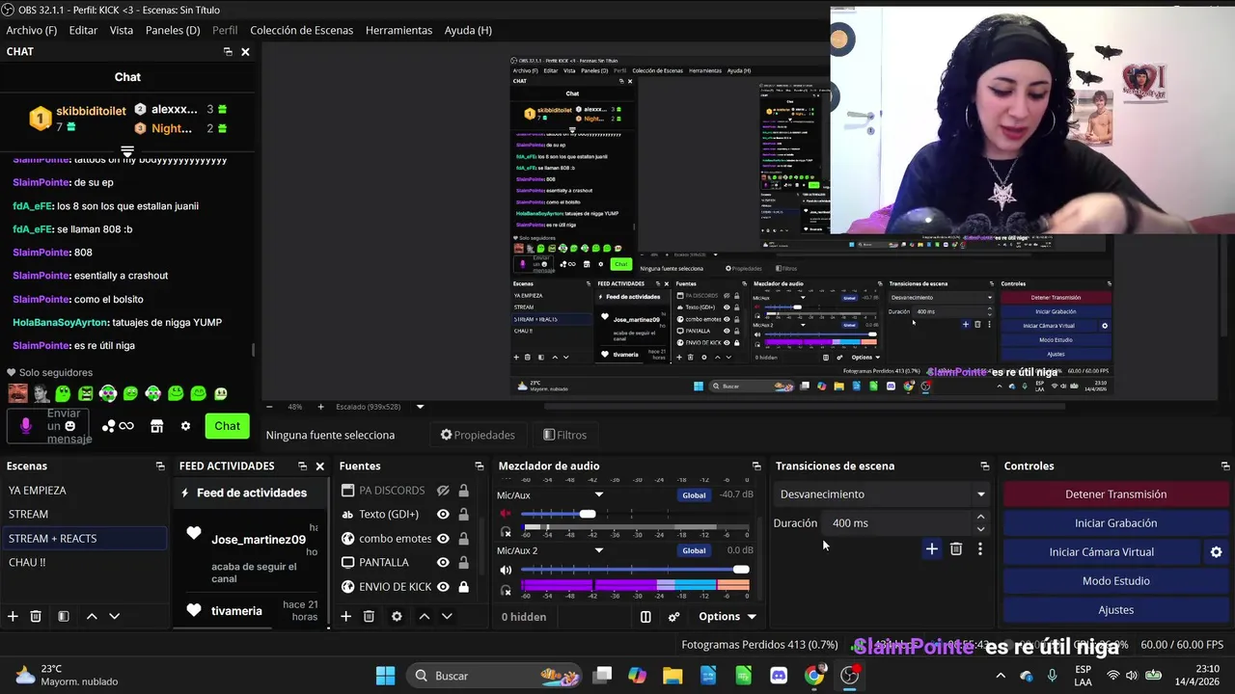
Task: Click Iniciar Grabación button
Action: click(1115, 523)
